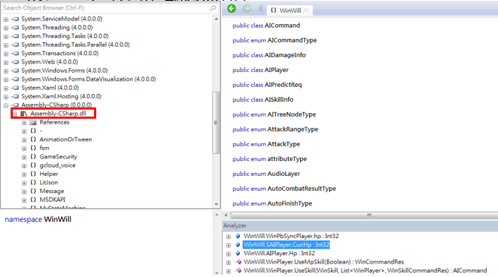Expand the AnimationOrTween namespace node
The width and height of the screenshot is (498, 277).
(x=24, y=140)
